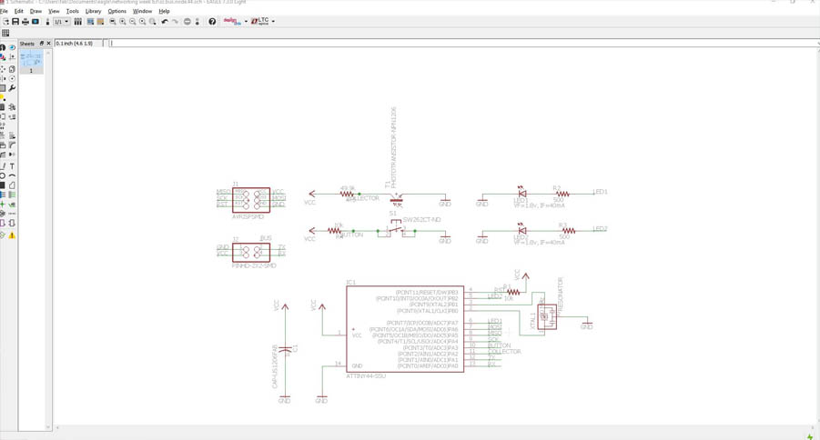Click the grid coordinate display field
Image resolution: width=820 pixels, height=440 pixels.
(x=79, y=44)
